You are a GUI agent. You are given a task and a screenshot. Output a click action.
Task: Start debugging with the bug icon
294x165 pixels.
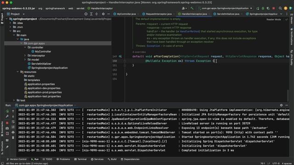point(263,8)
